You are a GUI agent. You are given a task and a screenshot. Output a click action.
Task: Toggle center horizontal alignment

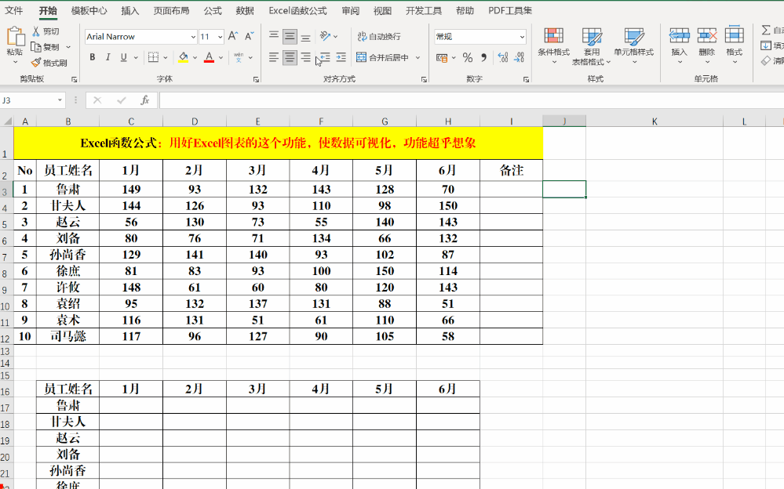coord(290,57)
